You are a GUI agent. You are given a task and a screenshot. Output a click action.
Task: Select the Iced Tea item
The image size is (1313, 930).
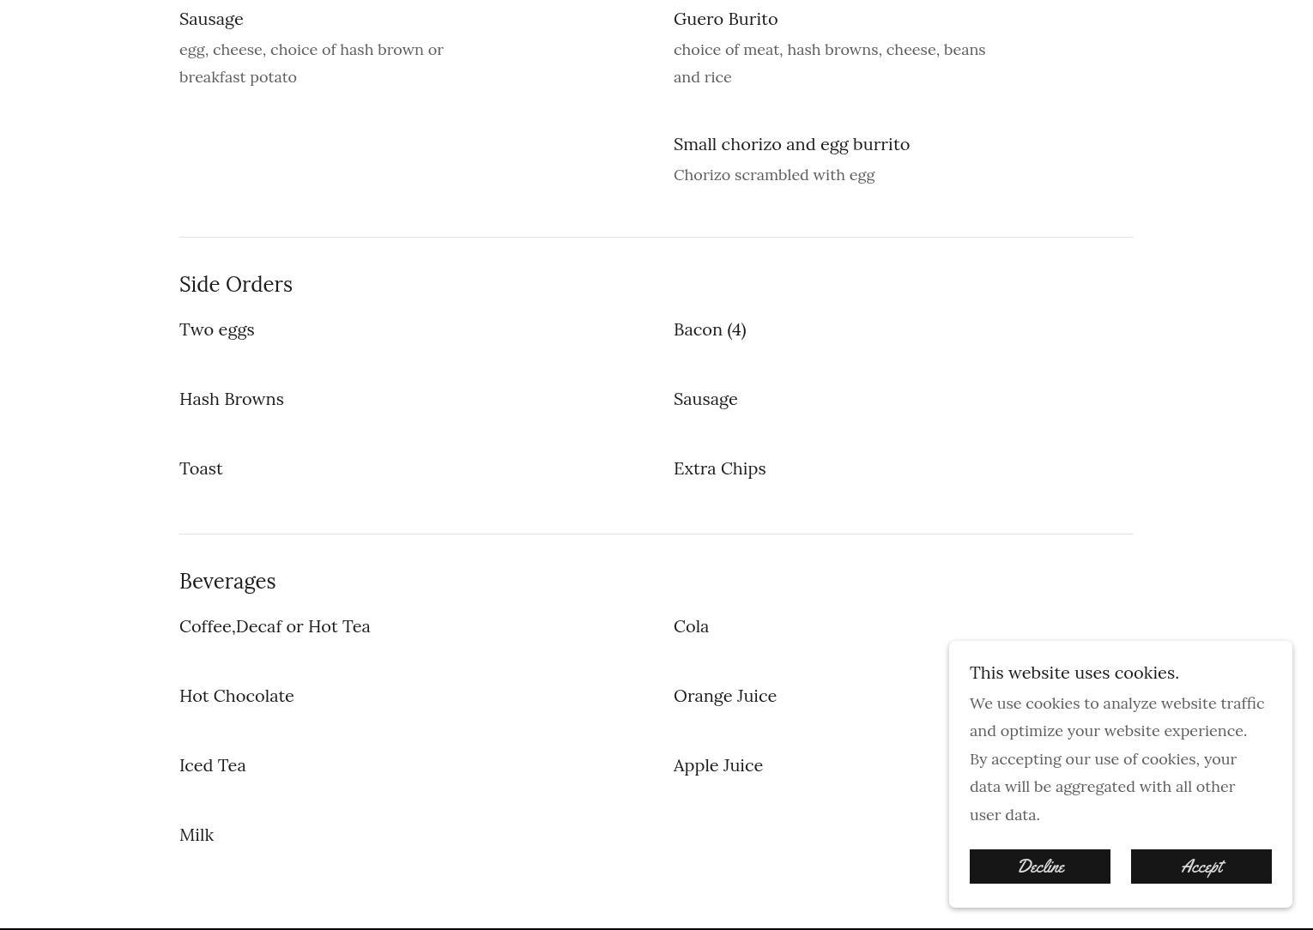[x=213, y=766]
